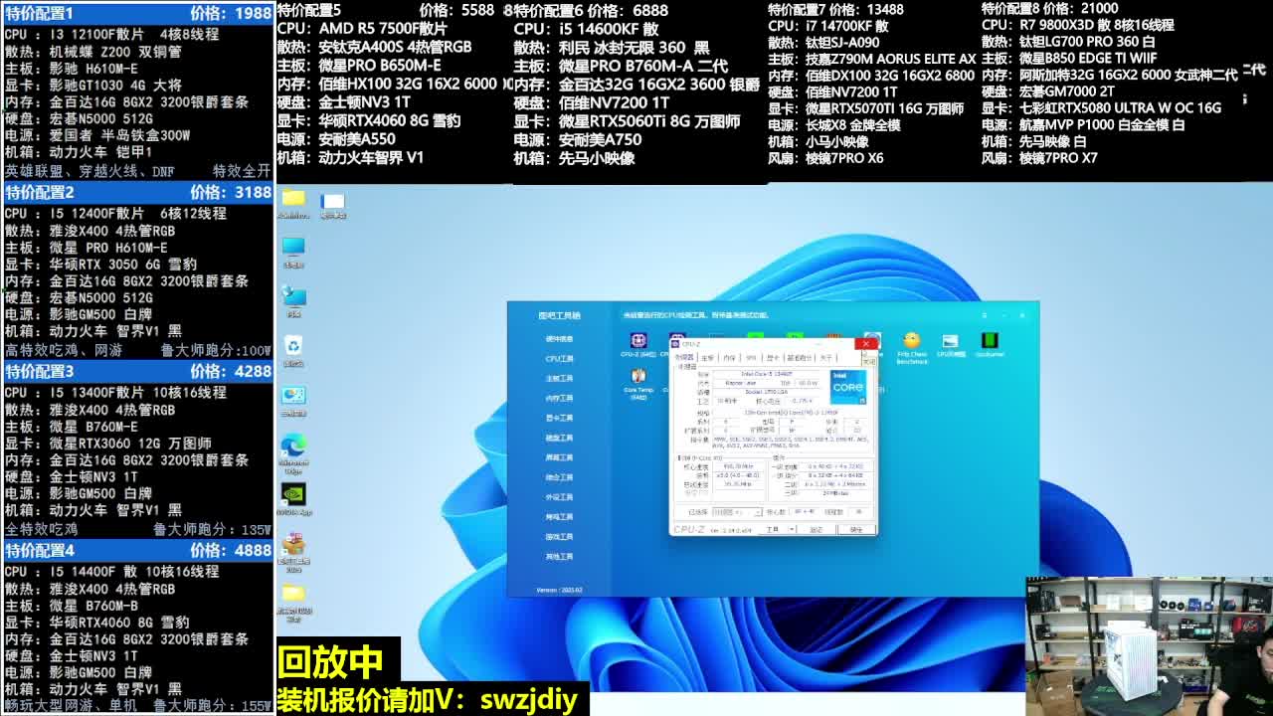Screen dimensions: 1273x716
Task: Switch to CPU-Z SPD tab
Action: tap(751, 358)
